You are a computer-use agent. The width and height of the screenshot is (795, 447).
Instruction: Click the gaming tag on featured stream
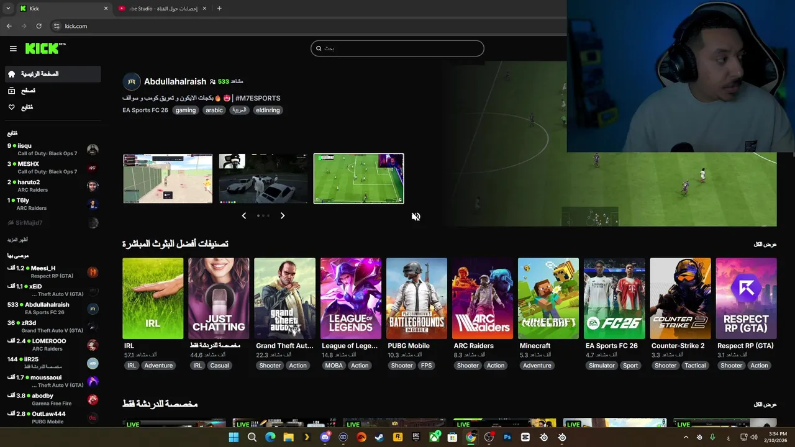tap(186, 110)
